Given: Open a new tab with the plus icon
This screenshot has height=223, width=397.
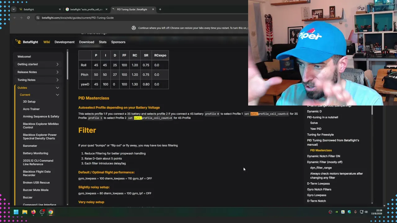Looking at the screenshot, I should tap(160, 9).
